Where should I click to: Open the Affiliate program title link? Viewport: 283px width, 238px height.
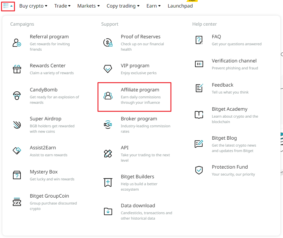click(x=140, y=90)
